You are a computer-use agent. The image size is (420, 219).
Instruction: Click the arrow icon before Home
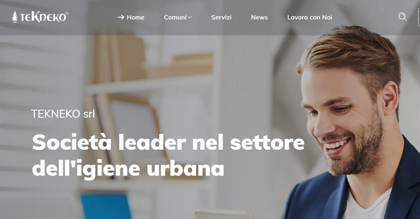click(121, 17)
